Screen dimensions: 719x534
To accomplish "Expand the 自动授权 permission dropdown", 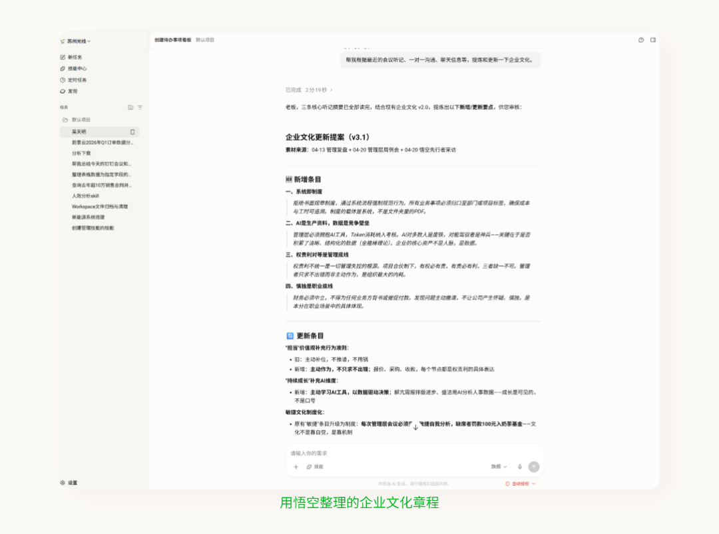I will click(x=520, y=483).
